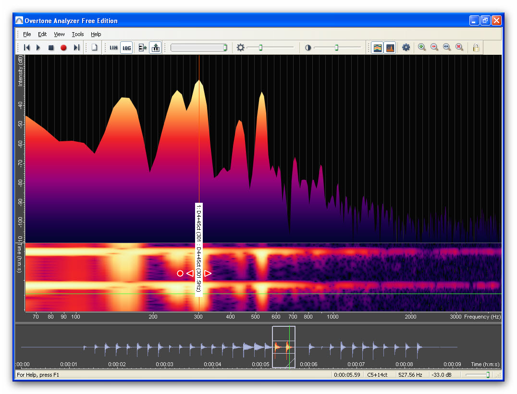Switch to LIN frequency scale
The width and height of the screenshot is (517, 394).
113,48
